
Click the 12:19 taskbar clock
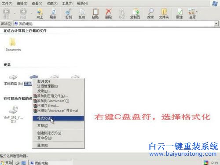214,163
